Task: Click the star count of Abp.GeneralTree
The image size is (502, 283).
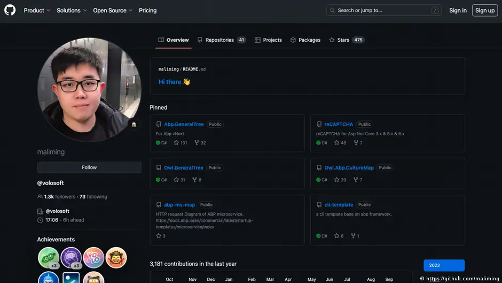Action: (x=180, y=143)
